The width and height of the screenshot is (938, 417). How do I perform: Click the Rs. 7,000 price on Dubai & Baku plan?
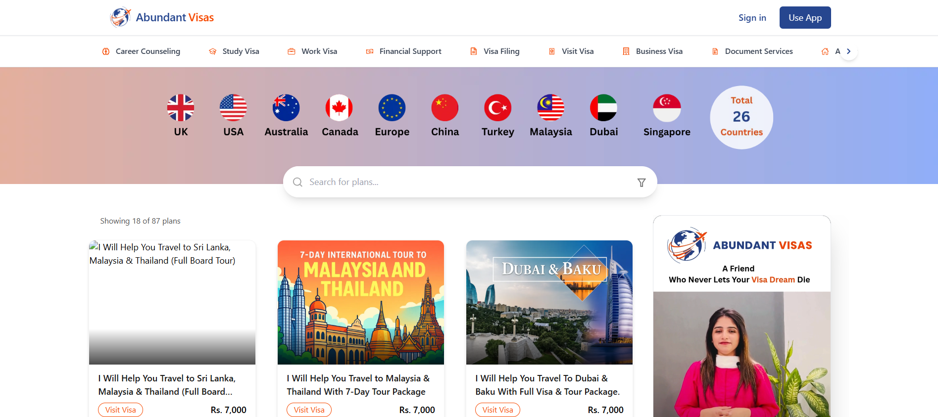click(605, 410)
